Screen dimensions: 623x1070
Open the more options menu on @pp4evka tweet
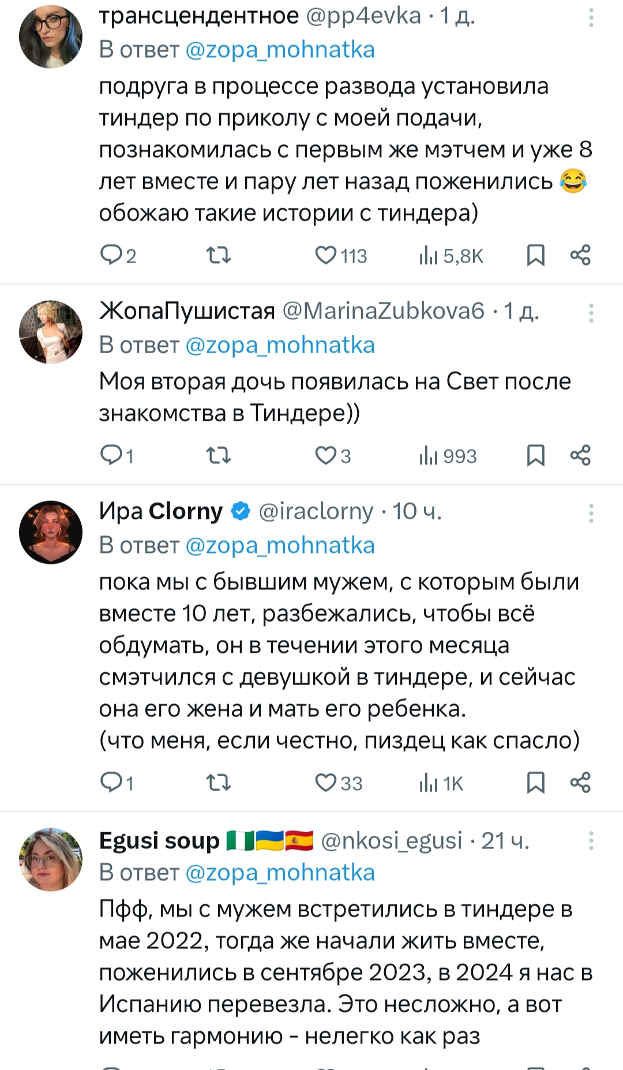pos(591,18)
